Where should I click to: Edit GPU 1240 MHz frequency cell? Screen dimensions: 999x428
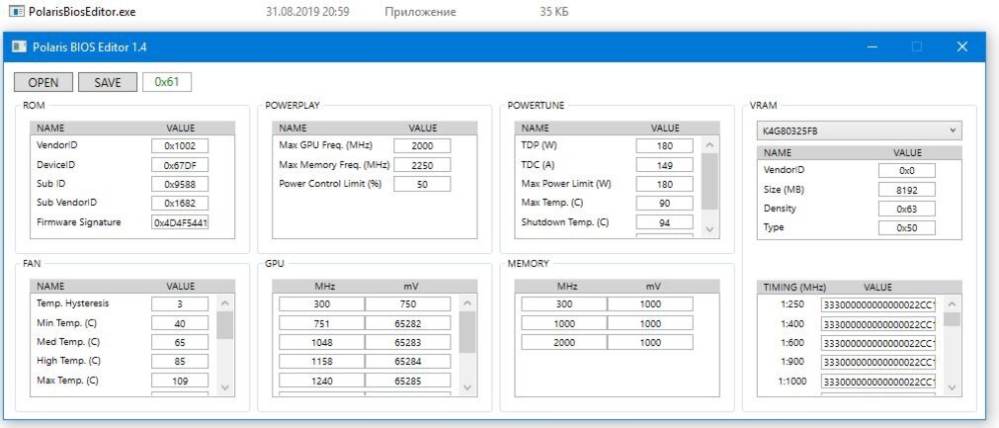[x=322, y=381]
